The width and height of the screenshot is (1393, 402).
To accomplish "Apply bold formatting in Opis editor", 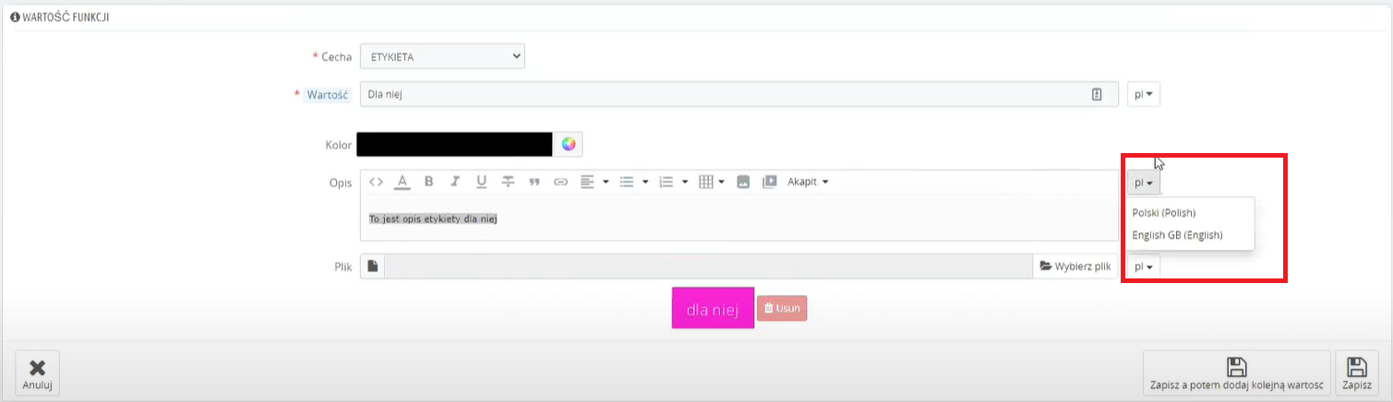I will pos(428,182).
